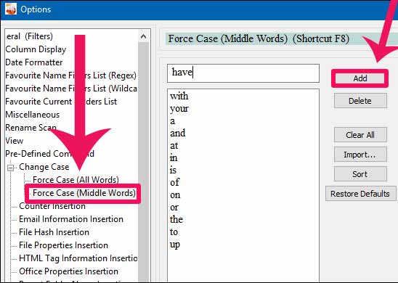Click the Import... button
This screenshot has width=398, height=283.
360,155
